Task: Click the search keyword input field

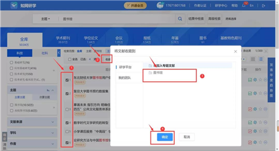Action: (x=117, y=19)
